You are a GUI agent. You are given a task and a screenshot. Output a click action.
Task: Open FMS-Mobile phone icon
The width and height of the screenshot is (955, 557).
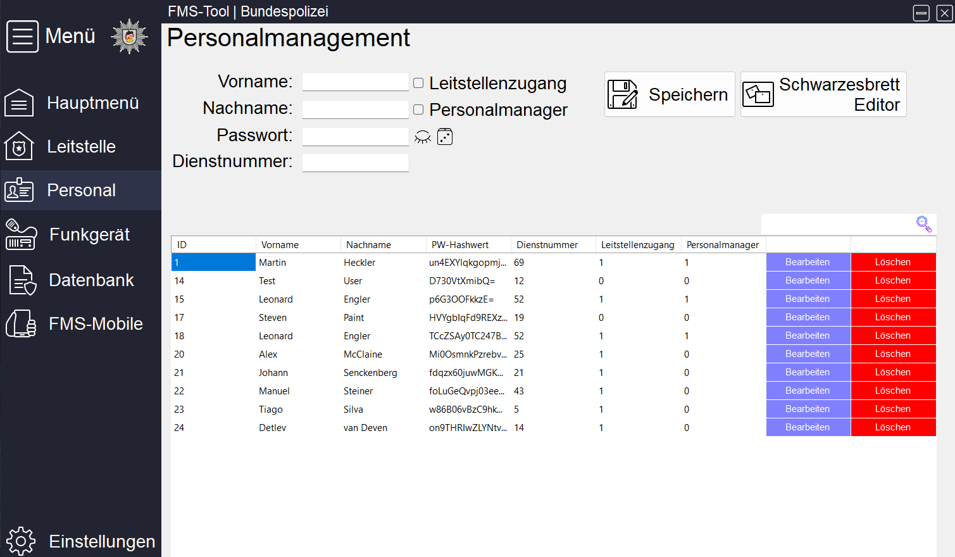coord(21,324)
